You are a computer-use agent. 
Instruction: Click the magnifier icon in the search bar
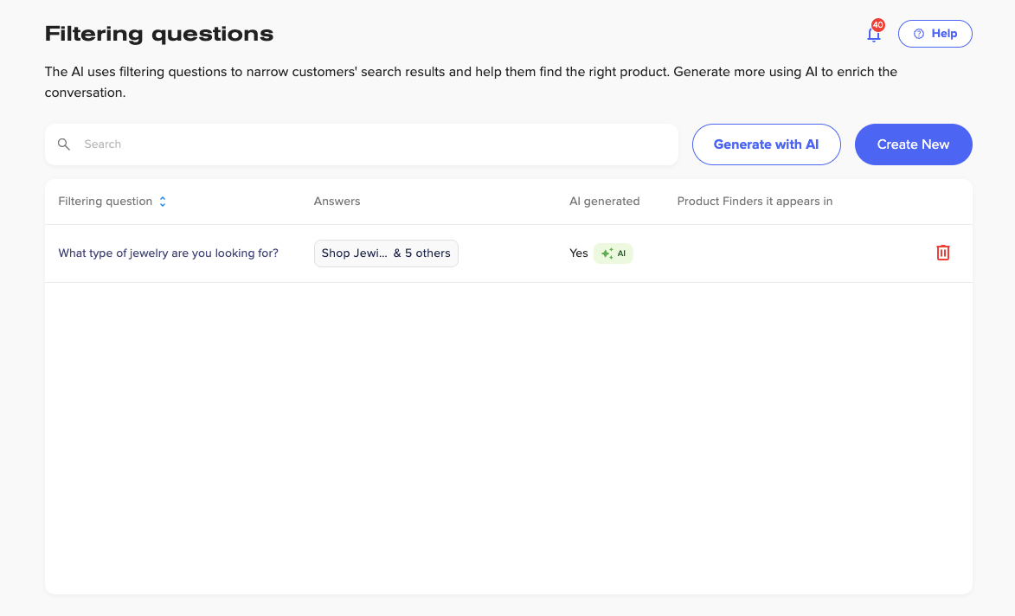click(64, 144)
